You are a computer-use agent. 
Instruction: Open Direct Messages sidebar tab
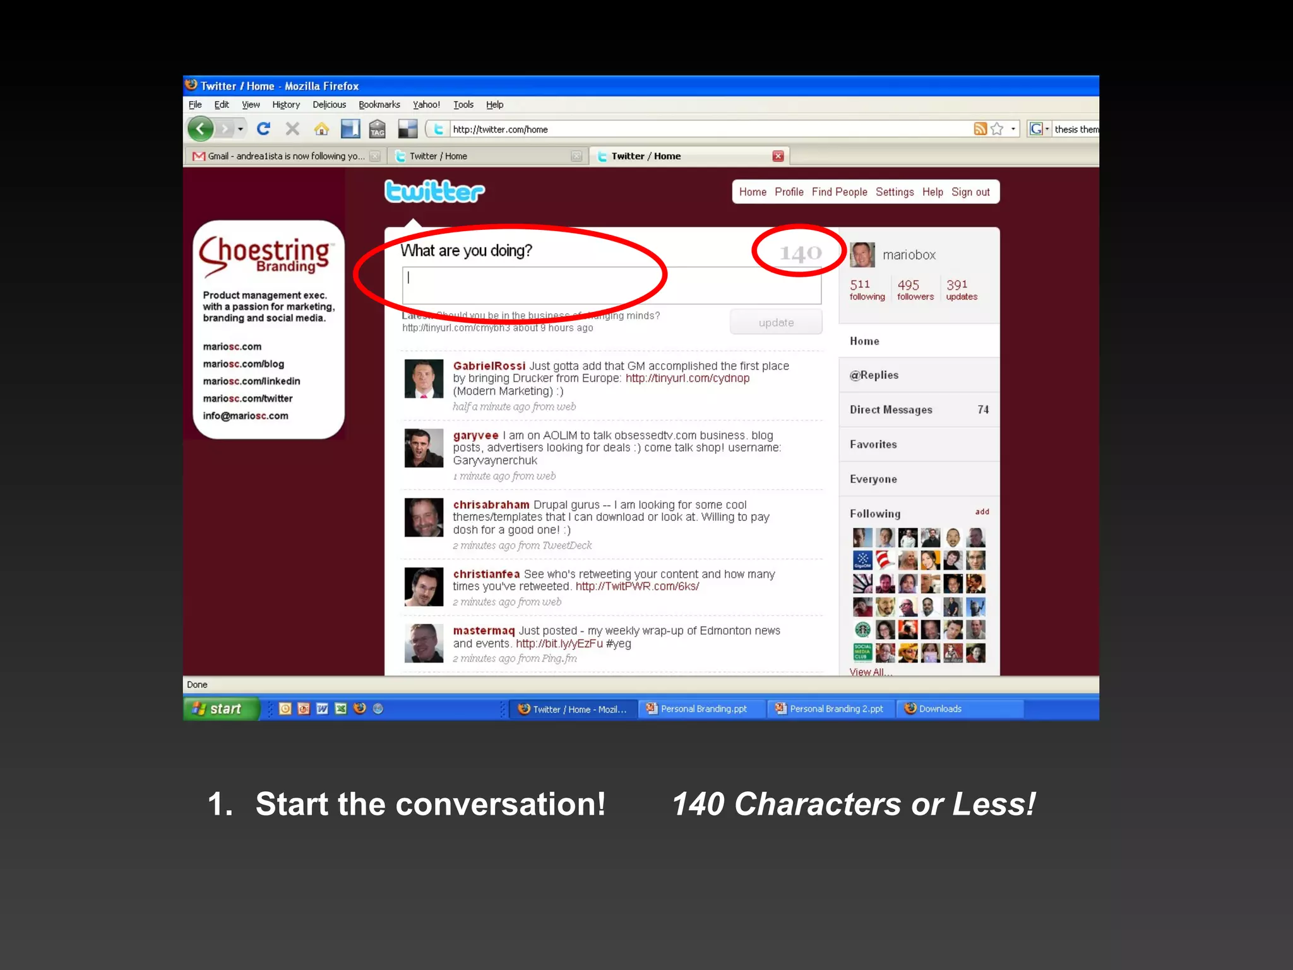coord(919,410)
